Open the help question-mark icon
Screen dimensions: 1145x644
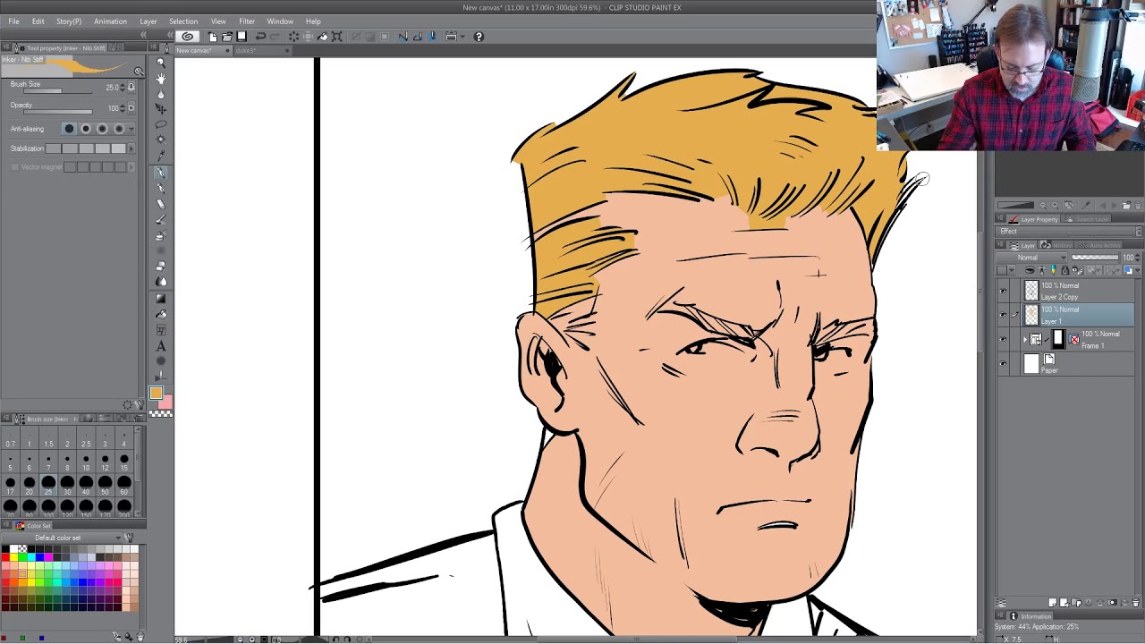tap(479, 37)
